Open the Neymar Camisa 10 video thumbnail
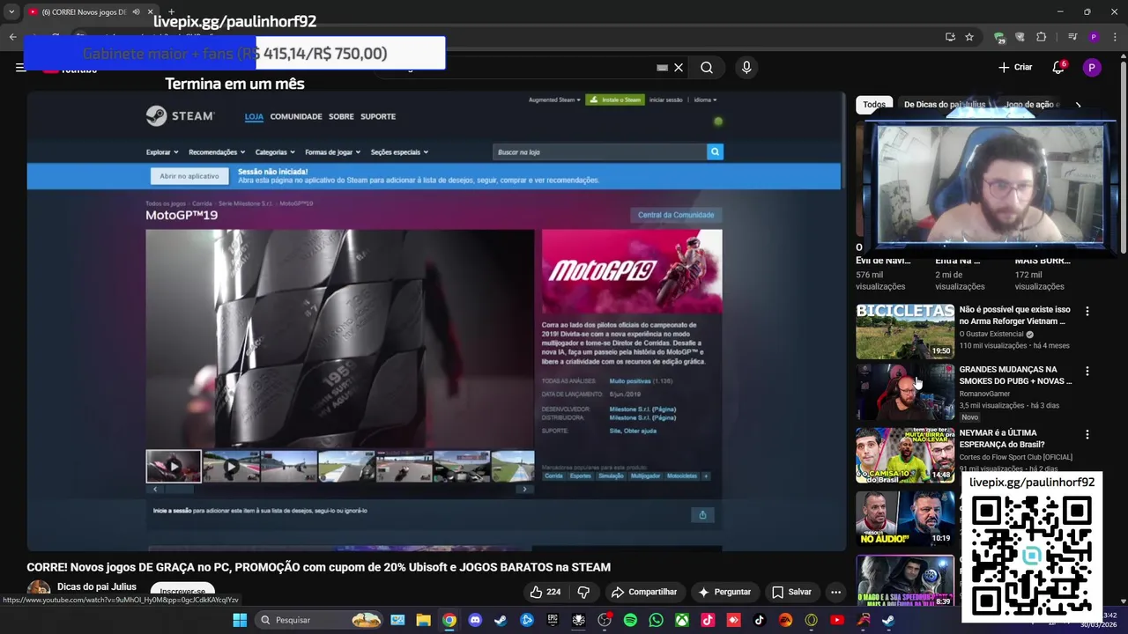 click(905, 455)
